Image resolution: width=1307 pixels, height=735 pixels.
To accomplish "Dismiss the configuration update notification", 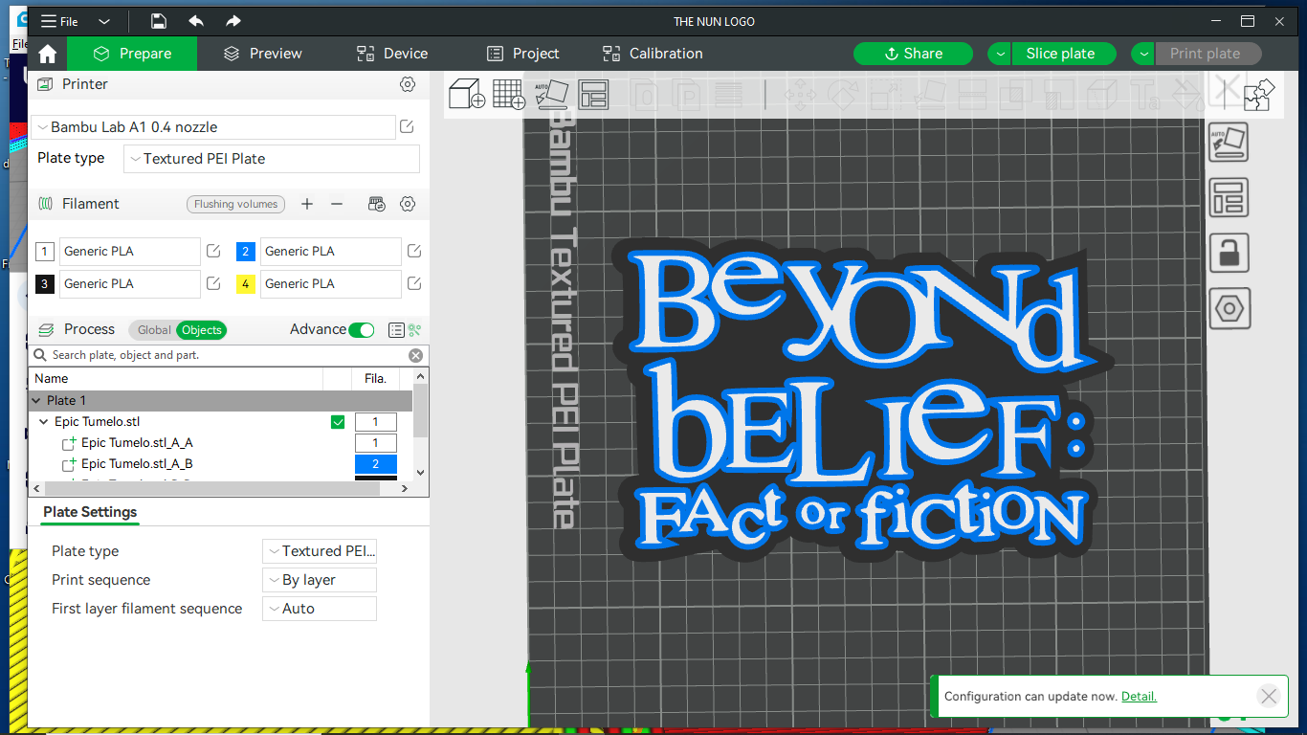I will coord(1269,697).
